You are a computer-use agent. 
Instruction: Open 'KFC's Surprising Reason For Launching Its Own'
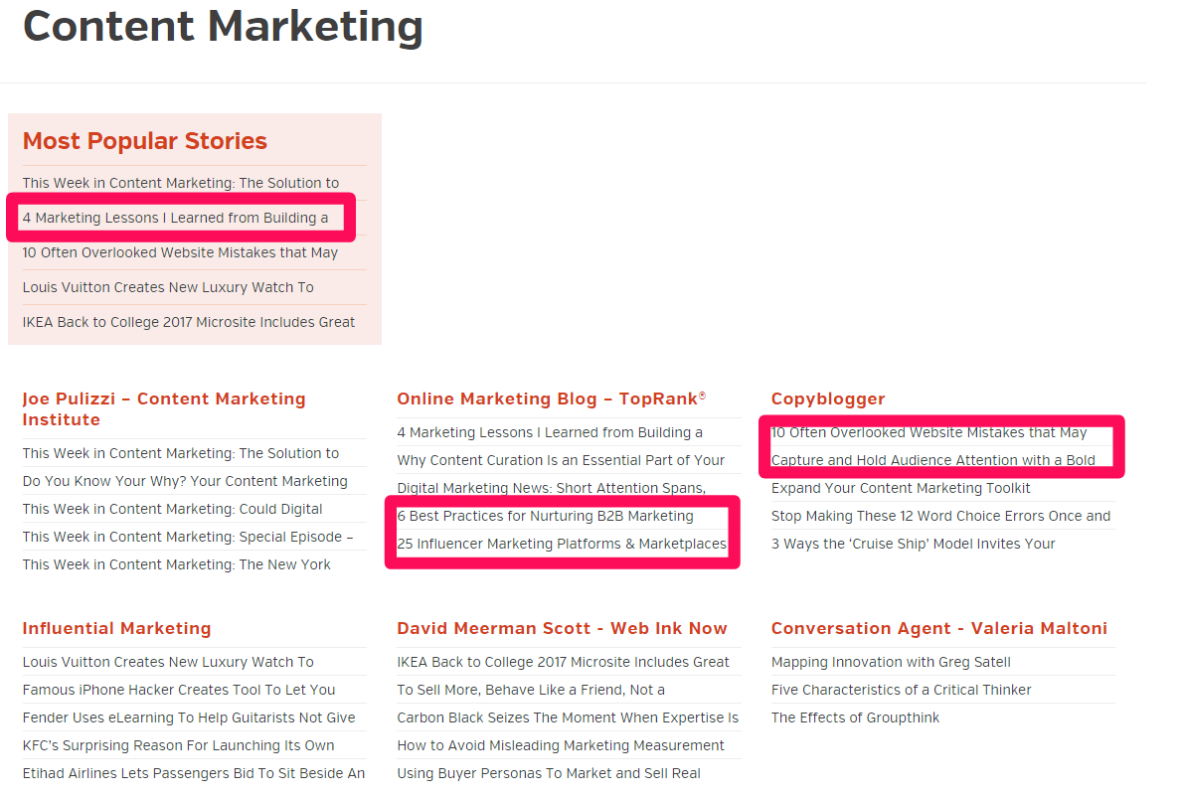pos(179,746)
